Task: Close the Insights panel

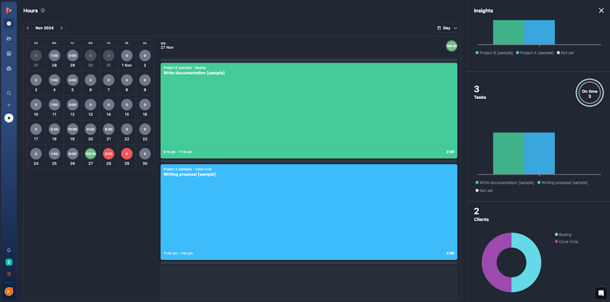Action: (x=601, y=11)
